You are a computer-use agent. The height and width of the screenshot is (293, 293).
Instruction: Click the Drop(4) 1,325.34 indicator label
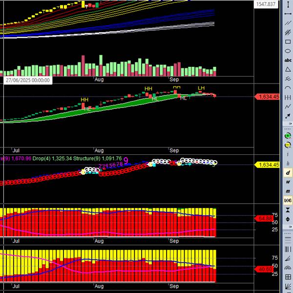(52, 158)
